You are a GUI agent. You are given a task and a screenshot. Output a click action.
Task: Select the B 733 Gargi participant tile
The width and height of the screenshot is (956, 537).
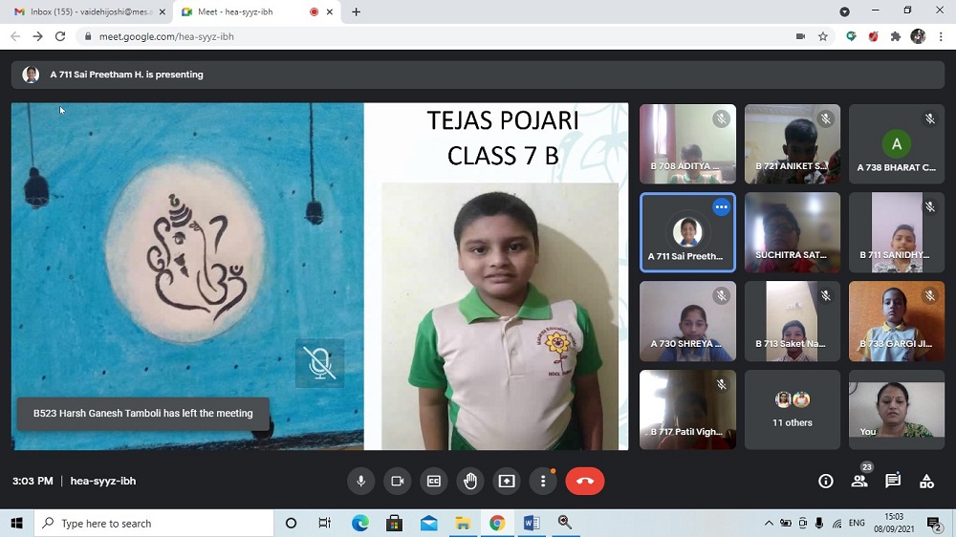896,321
